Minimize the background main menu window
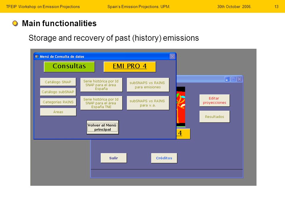Image resolution: width=285 pixels, height=214 pixels. (227, 79)
